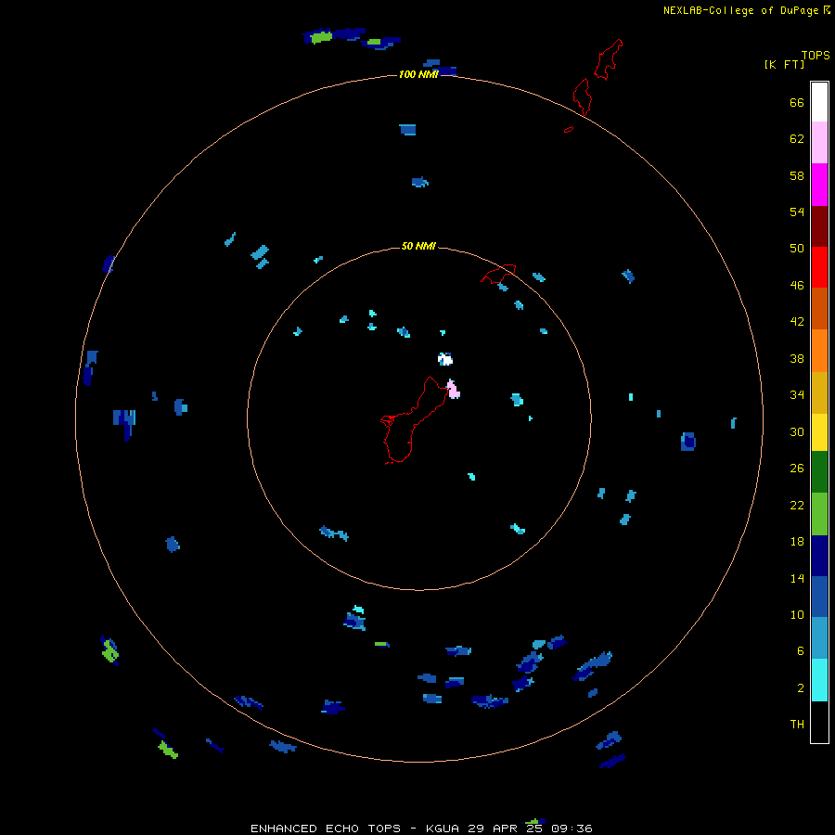Click the legend value 14
Image resolution: width=835 pixels, height=835 pixels.
(797, 578)
